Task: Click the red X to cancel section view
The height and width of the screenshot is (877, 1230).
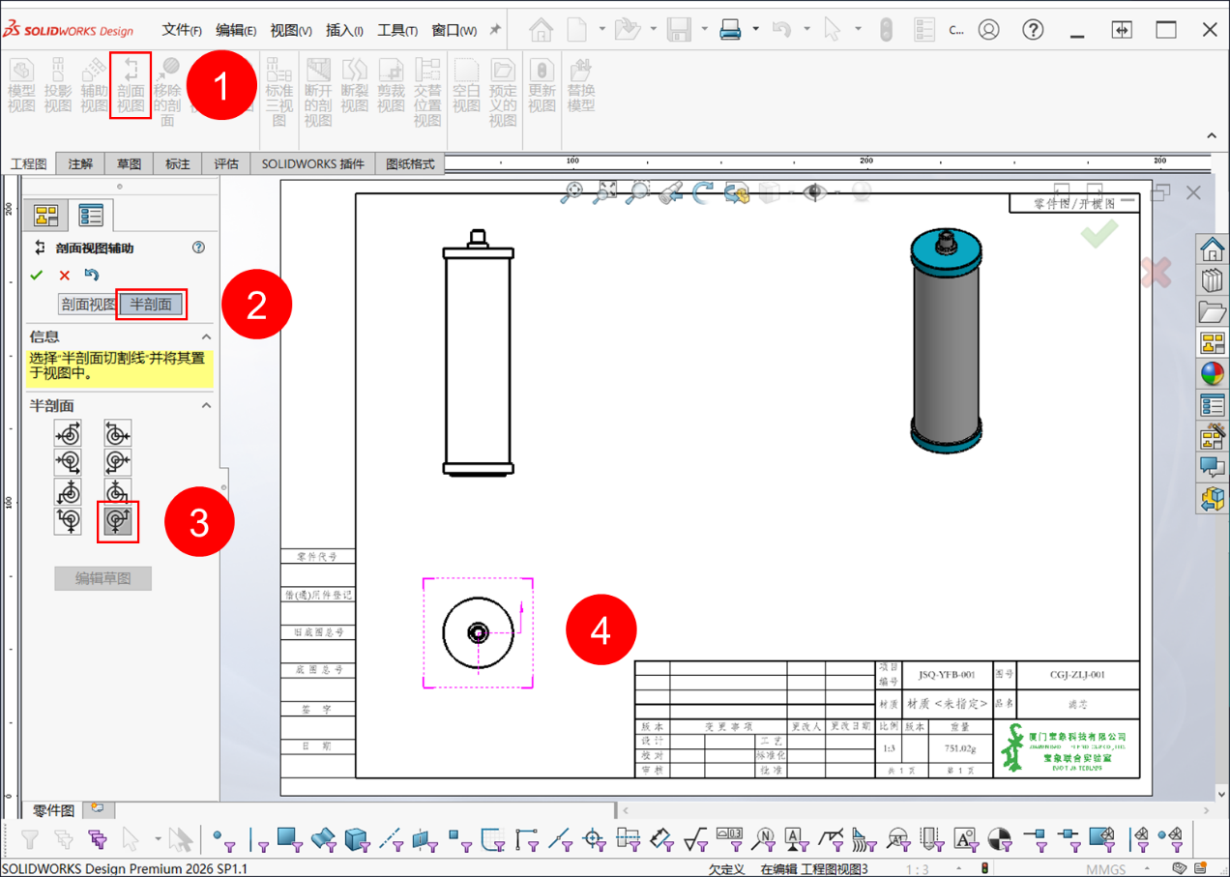Action: pyautogui.click(x=65, y=276)
